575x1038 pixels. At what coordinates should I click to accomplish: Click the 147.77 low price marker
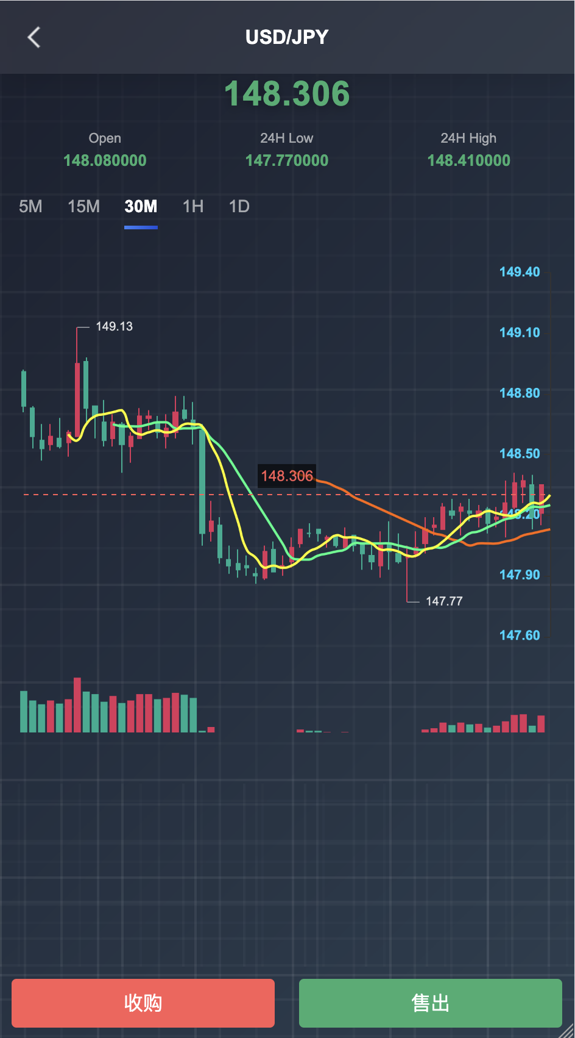[444, 601]
